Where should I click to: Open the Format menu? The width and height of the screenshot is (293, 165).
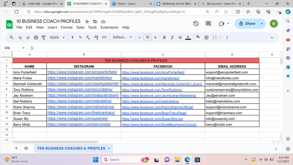point(67,27)
